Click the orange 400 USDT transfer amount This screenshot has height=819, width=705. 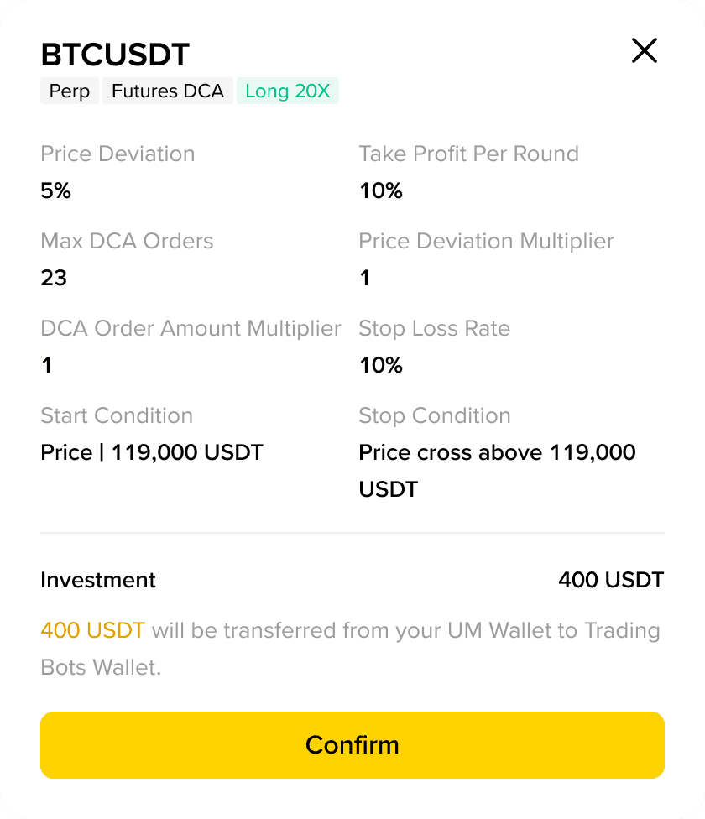pyautogui.click(x=92, y=630)
